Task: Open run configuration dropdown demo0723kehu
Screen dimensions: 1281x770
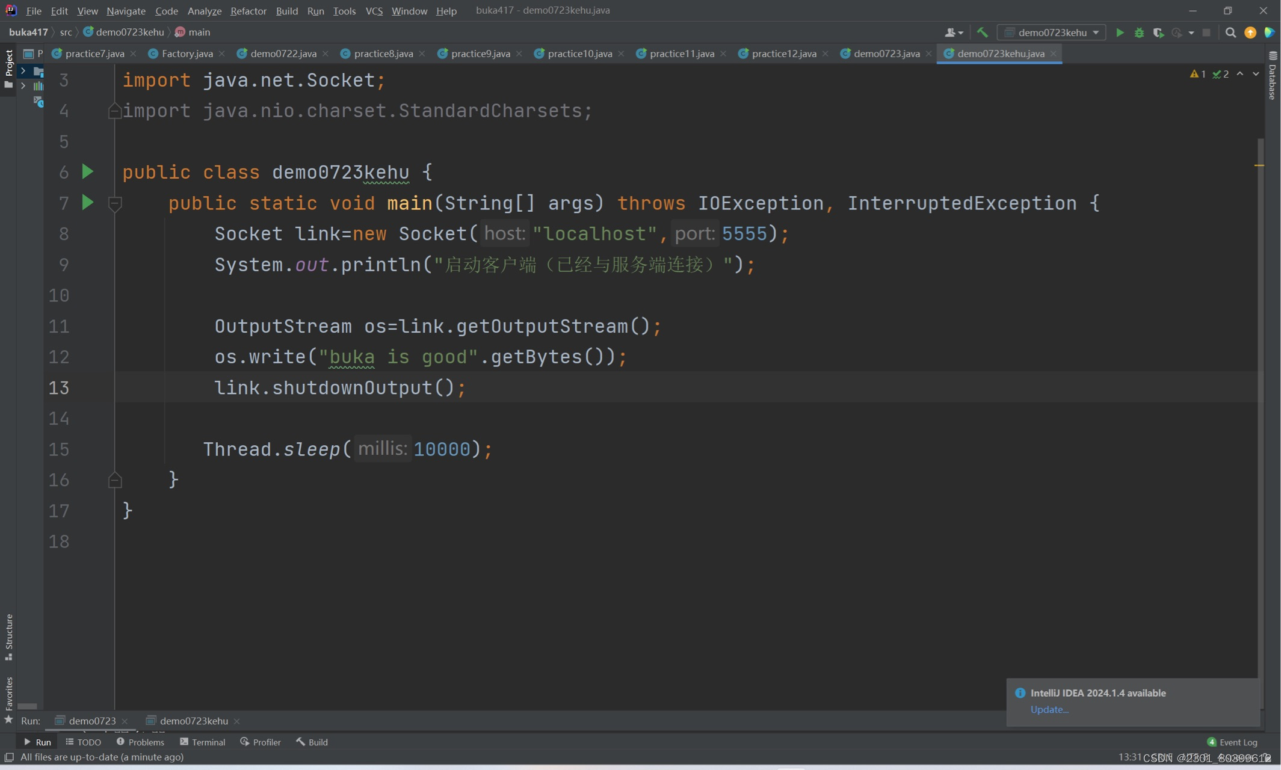Action: 1051,32
